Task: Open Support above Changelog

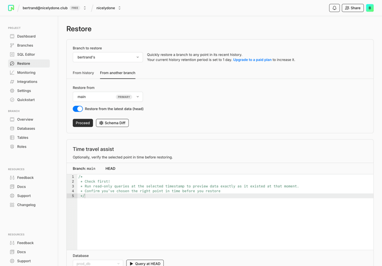Action: [29, 196]
